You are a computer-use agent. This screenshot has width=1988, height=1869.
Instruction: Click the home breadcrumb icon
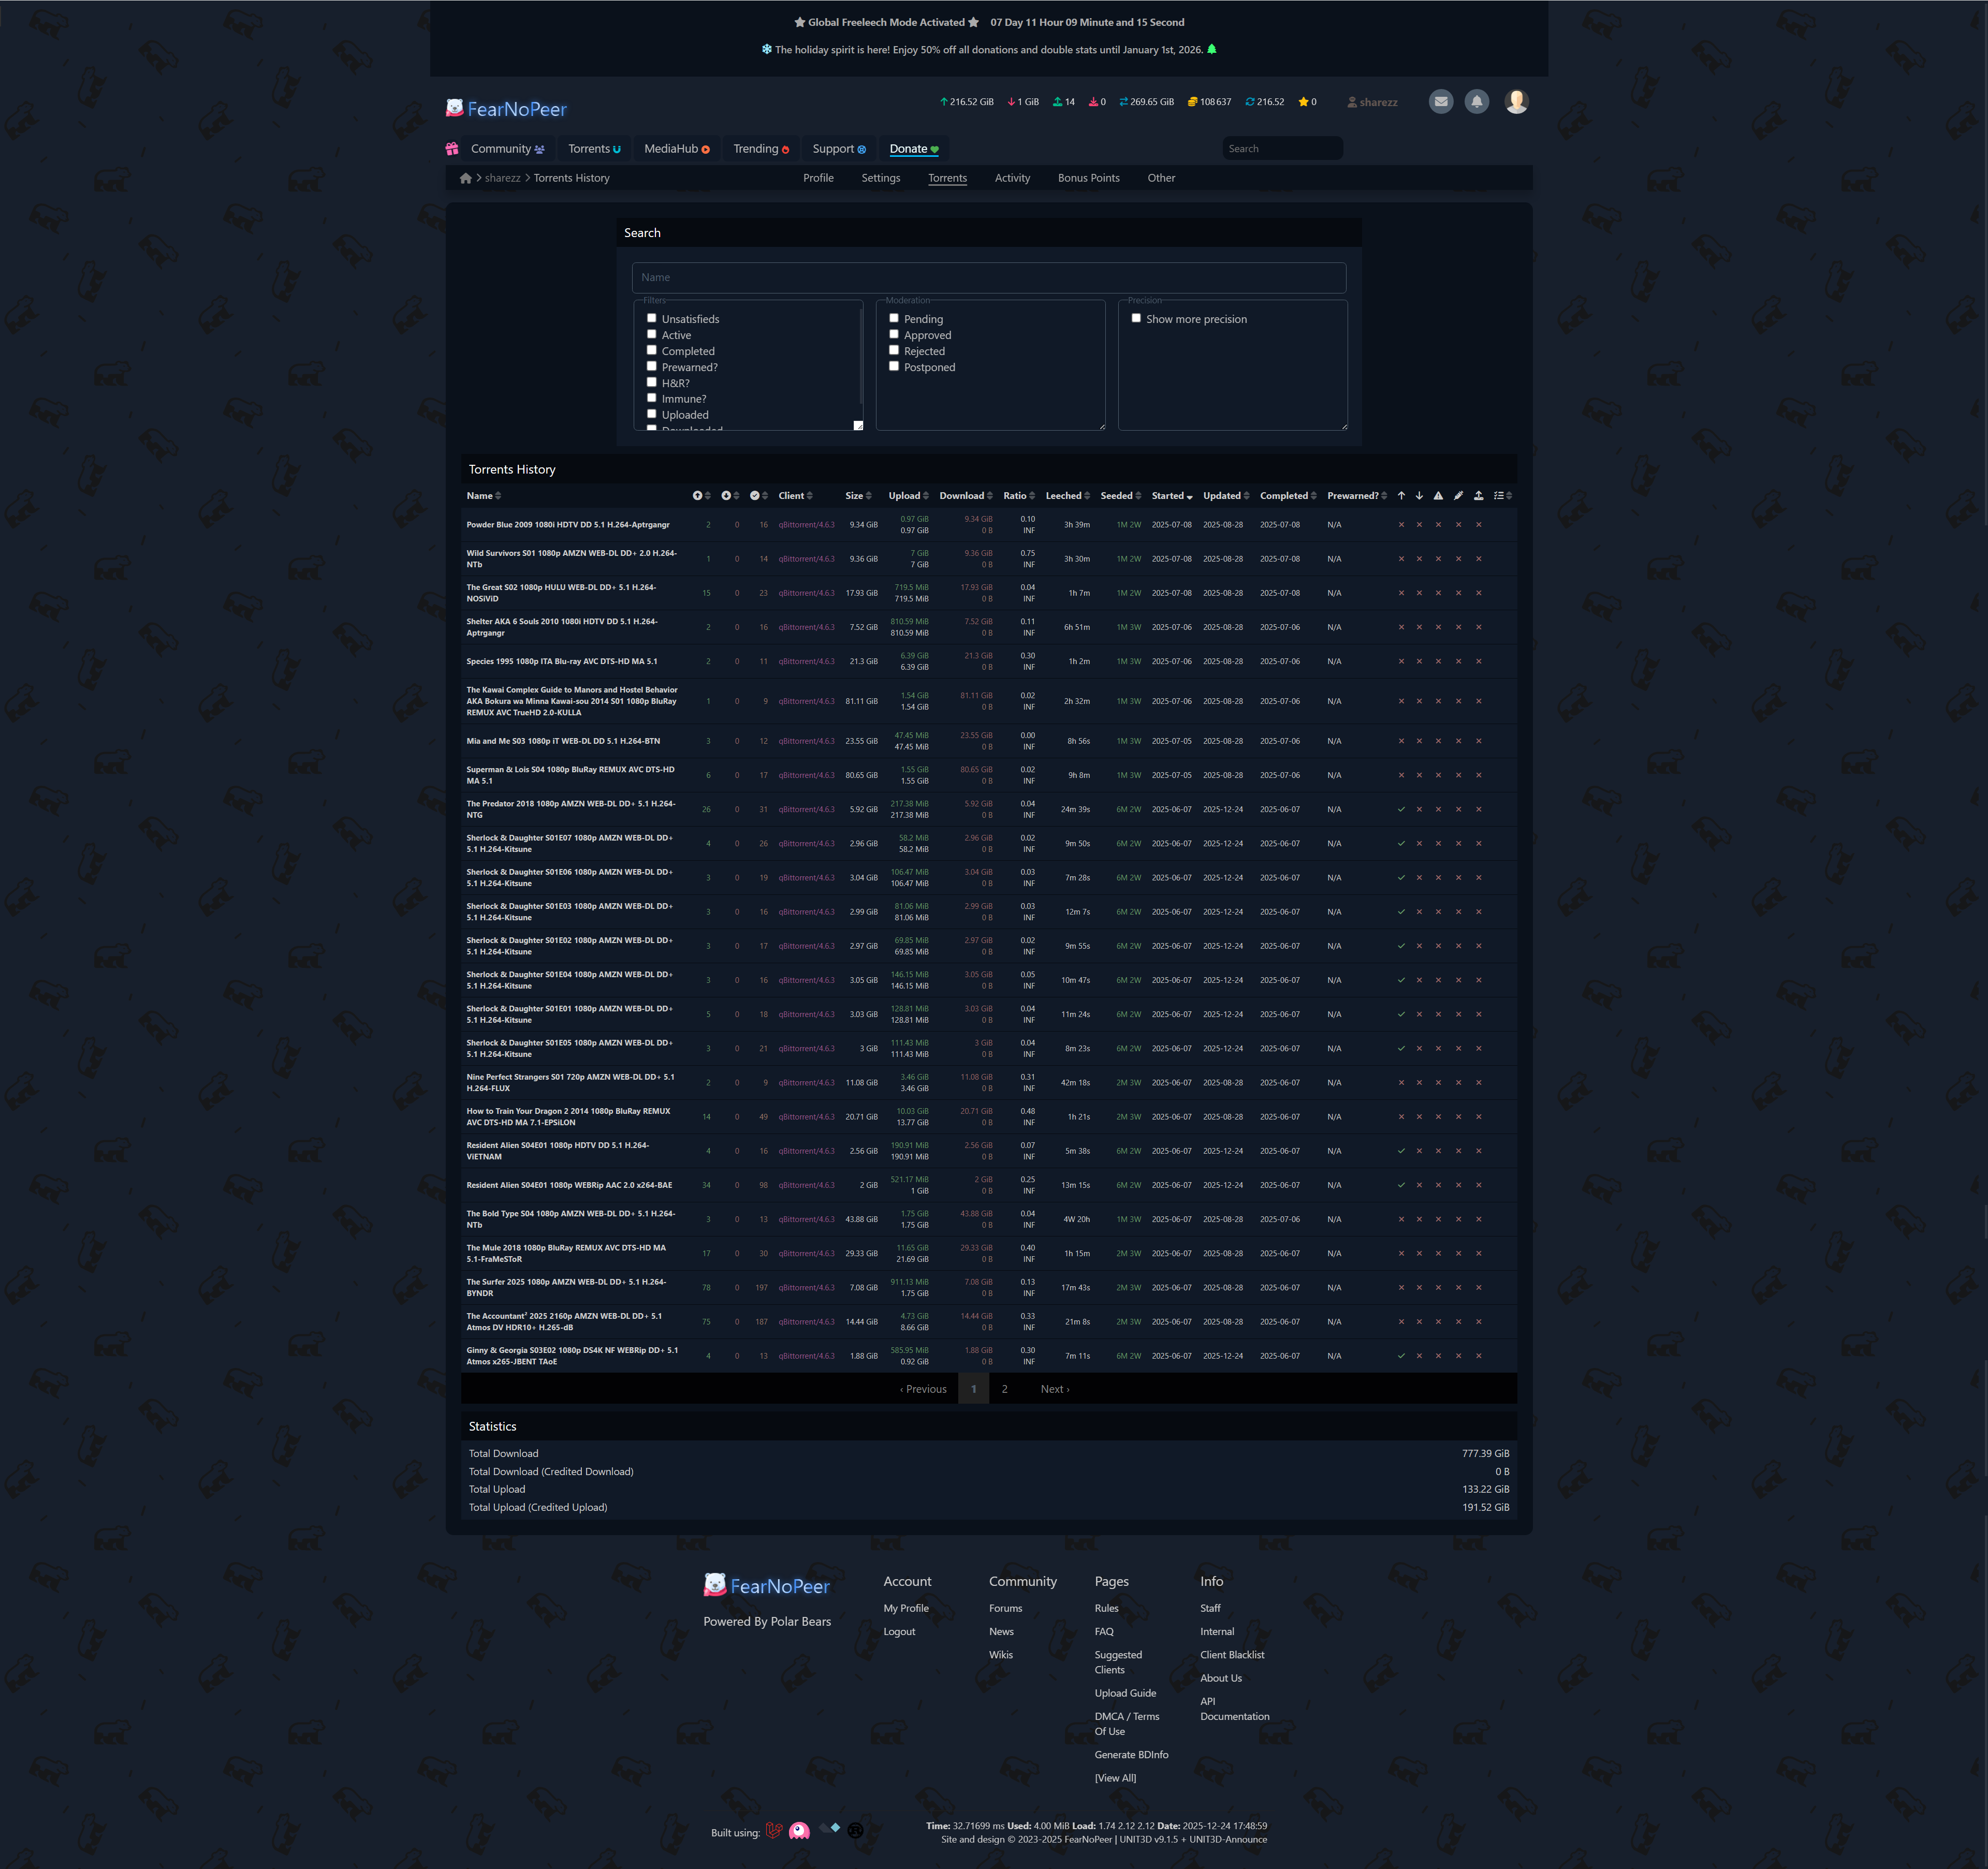click(465, 178)
